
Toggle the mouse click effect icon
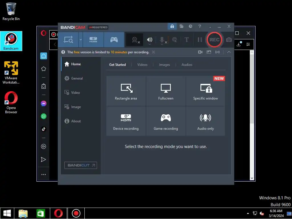[175, 40]
